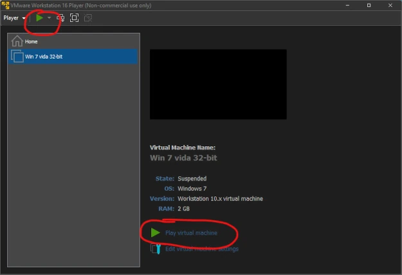Viewport: 402px width, 275px height.
Task: Open the power options dropdown arrow beside Play
Action: [49, 18]
